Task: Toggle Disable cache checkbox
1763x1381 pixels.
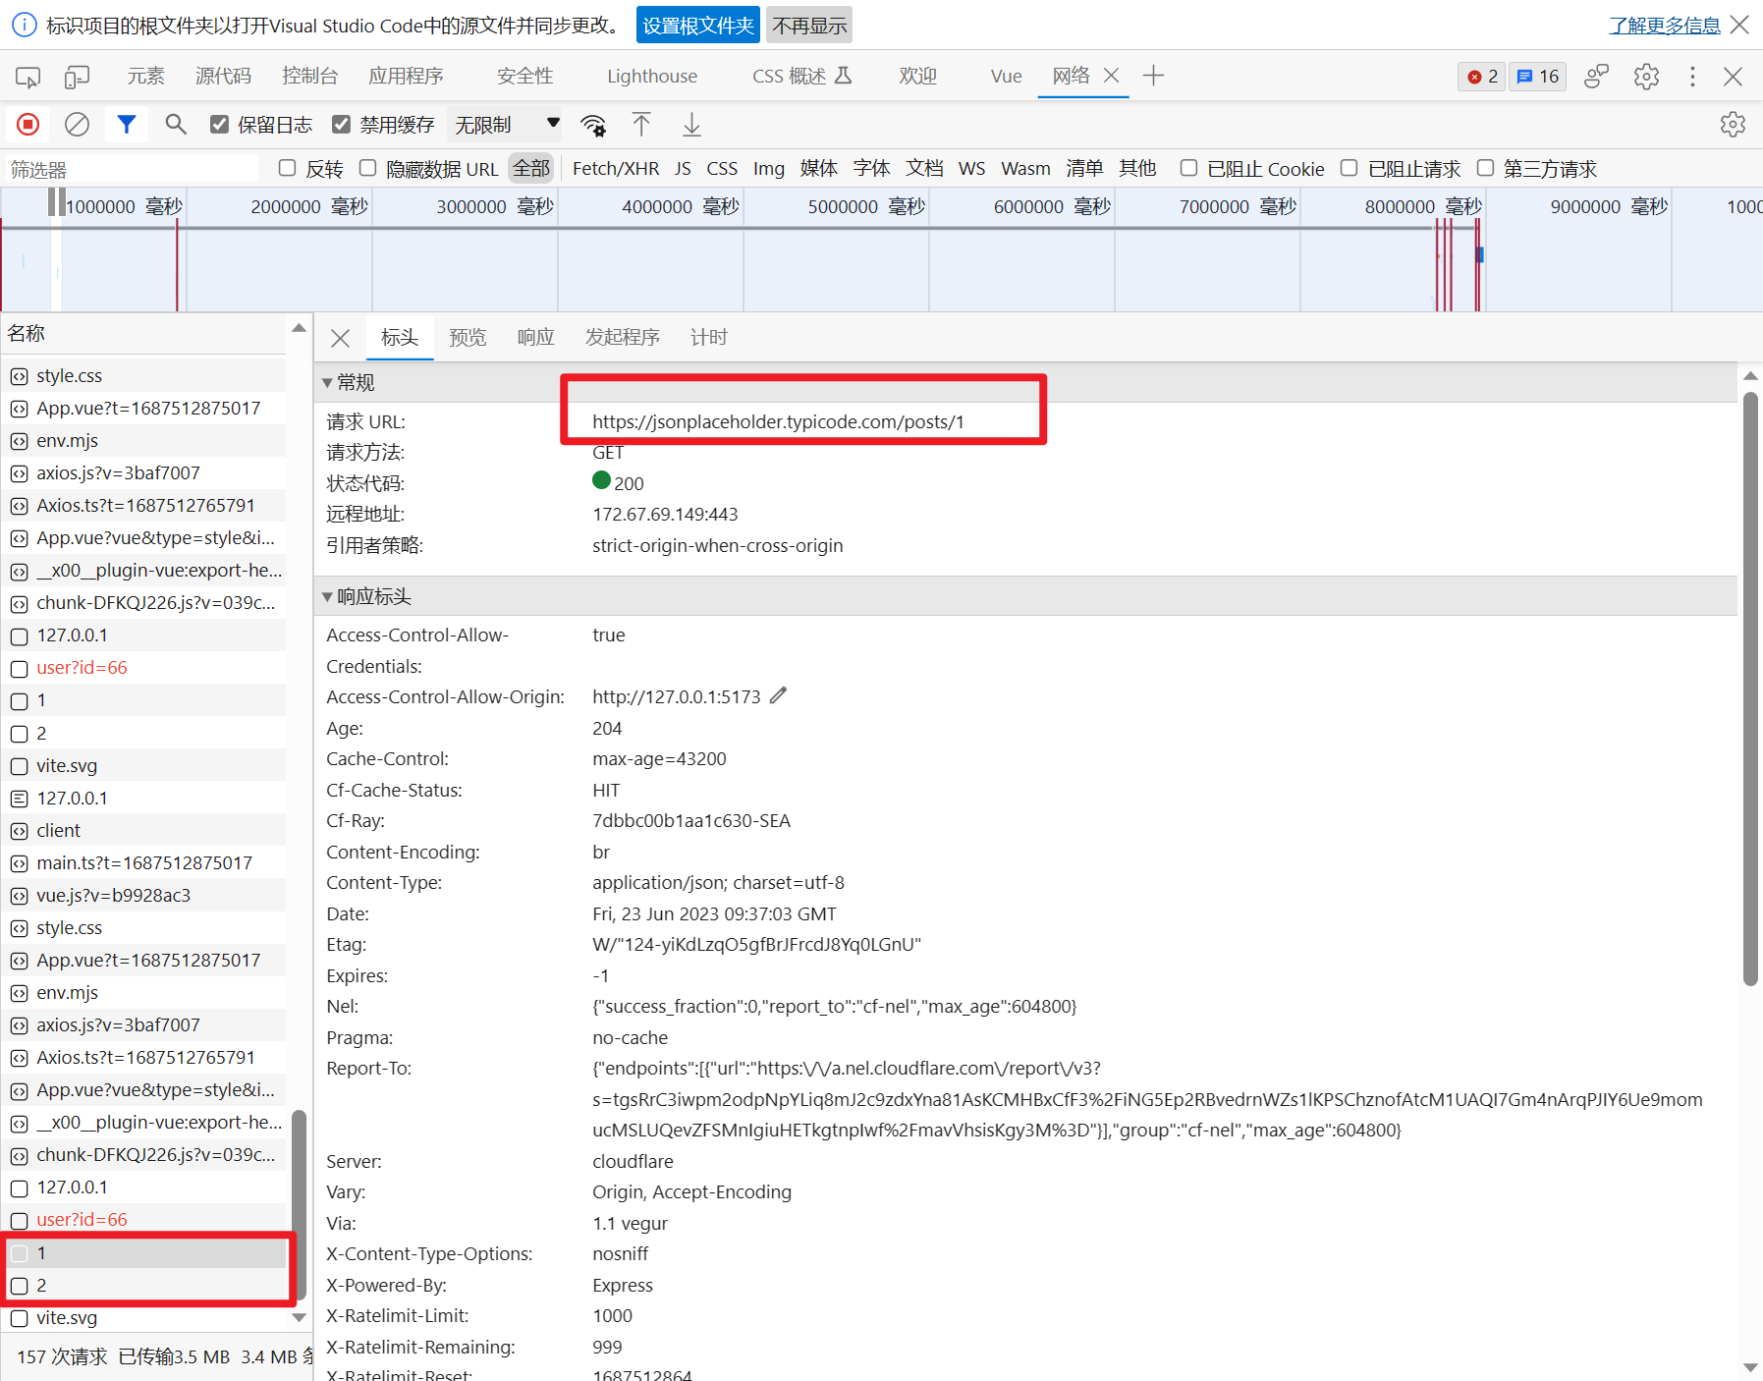Action: pyautogui.click(x=342, y=124)
